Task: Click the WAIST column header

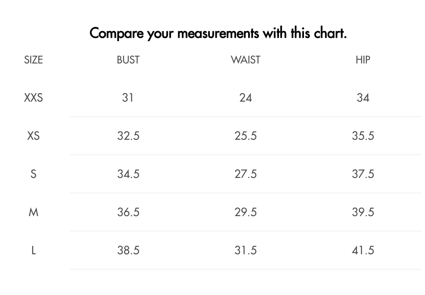Action: [246, 60]
